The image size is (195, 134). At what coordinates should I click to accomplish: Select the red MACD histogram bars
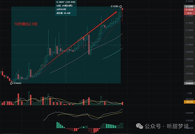coord(94,129)
